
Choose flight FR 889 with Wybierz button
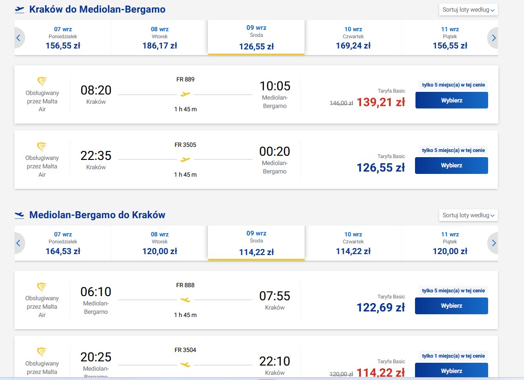pos(451,100)
